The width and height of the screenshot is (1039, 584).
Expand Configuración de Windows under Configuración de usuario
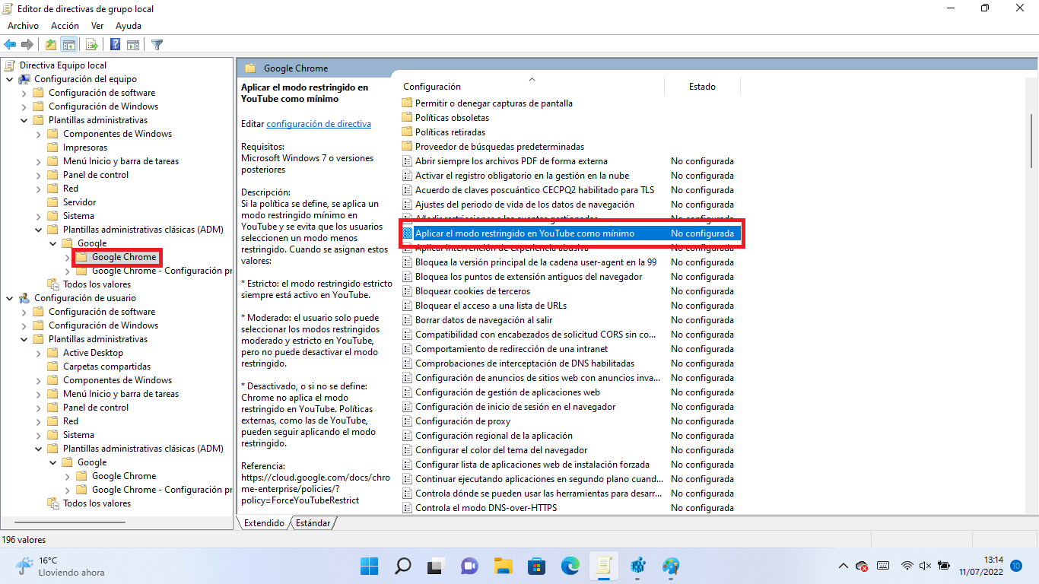click(24, 325)
